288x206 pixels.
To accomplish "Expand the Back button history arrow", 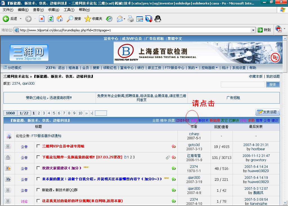I will (x=21, y=19).
